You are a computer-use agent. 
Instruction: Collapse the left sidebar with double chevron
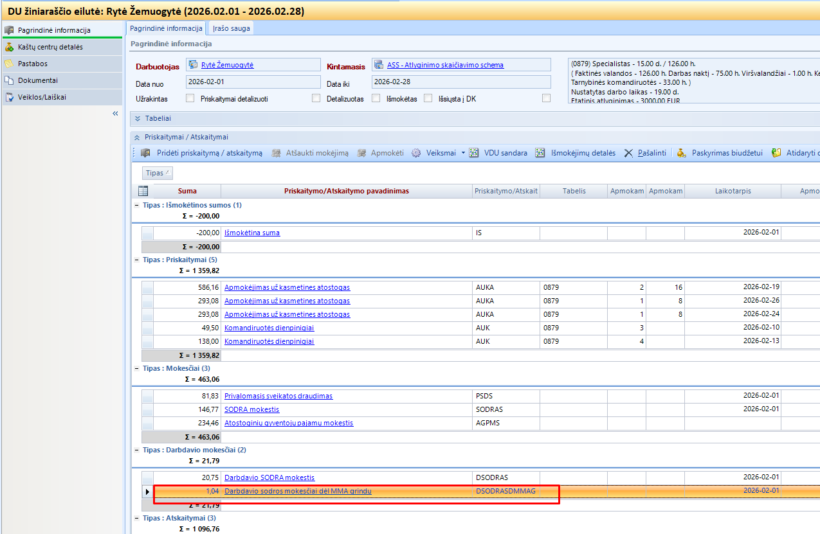point(115,114)
